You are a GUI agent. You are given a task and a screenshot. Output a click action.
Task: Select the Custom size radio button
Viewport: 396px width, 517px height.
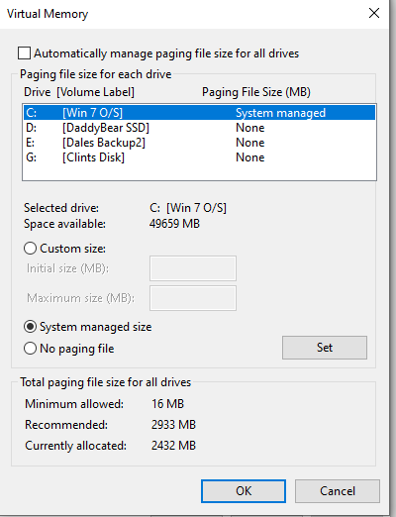[30, 249]
